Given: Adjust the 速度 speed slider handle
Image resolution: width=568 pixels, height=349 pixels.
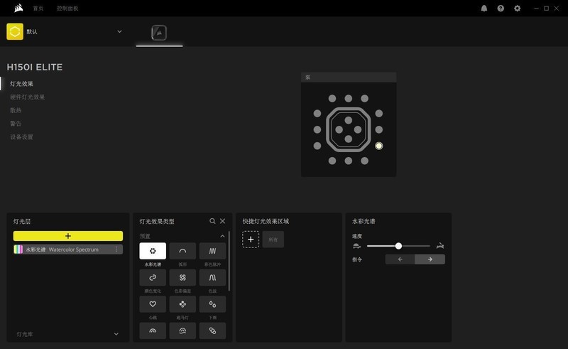Looking at the screenshot, I should pyautogui.click(x=398, y=246).
